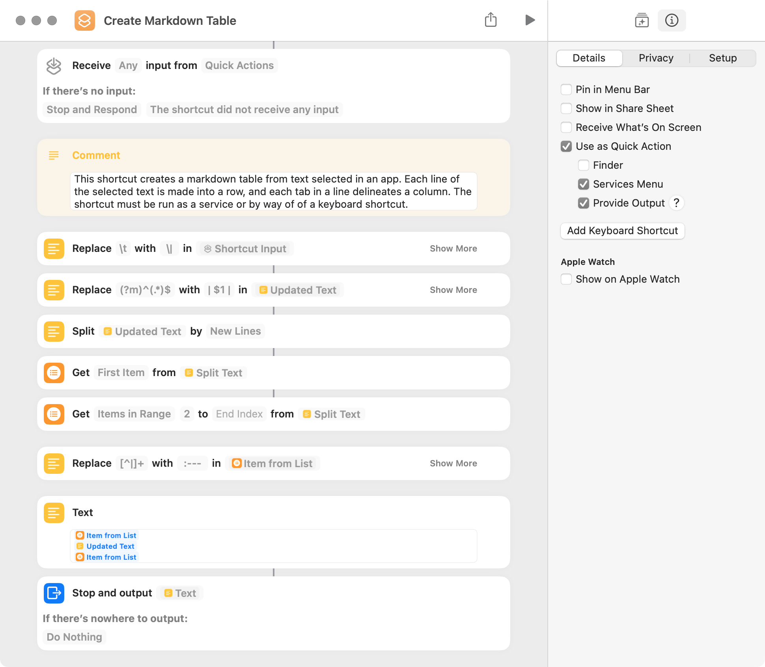The height and width of the screenshot is (667, 765).
Task: Open the Provide Output help question mark
Action: click(x=677, y=203)
